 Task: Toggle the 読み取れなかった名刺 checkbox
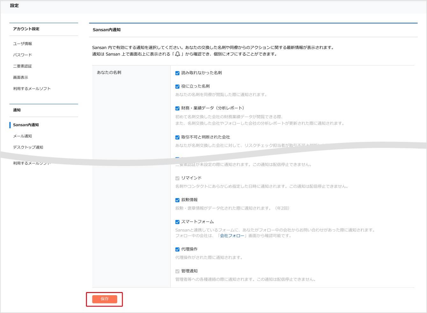[177, 73]
